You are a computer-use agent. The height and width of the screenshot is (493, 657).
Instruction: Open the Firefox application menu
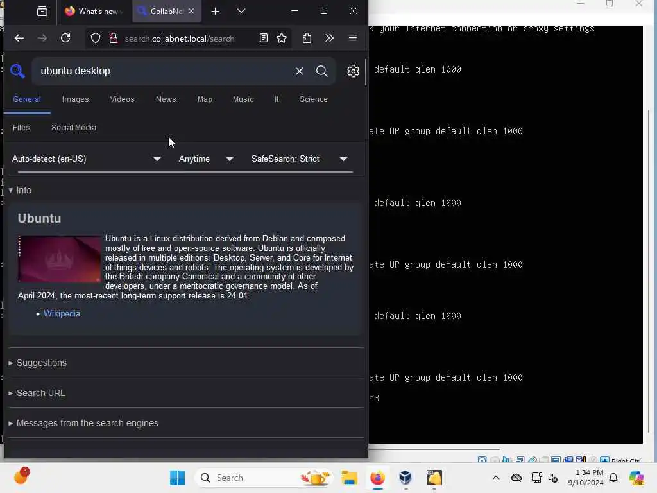353,38
